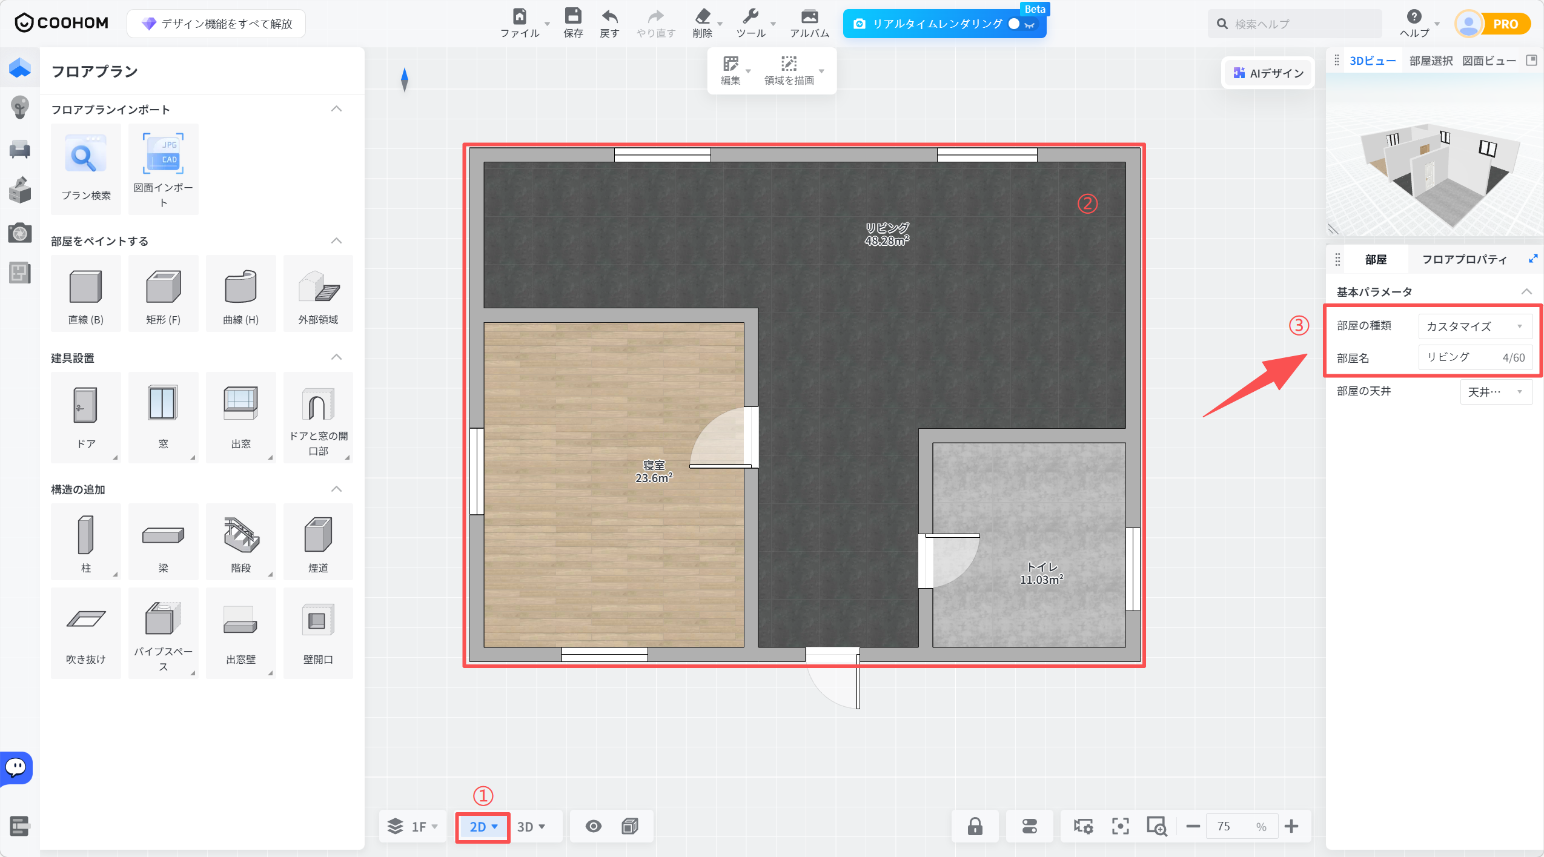Toggle the 3D cube display button
This screenshot has height=857, width=1544.
pos(630,826)
